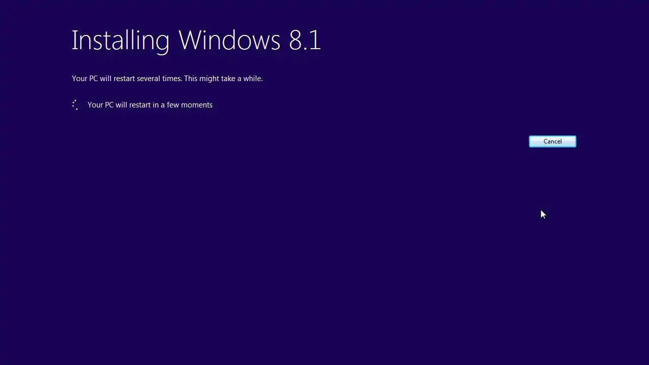Image resolution: width=649 pixels, height=365 pixels.
Task: Click the word 'will' in the status message
Action: tap(121, 105)
